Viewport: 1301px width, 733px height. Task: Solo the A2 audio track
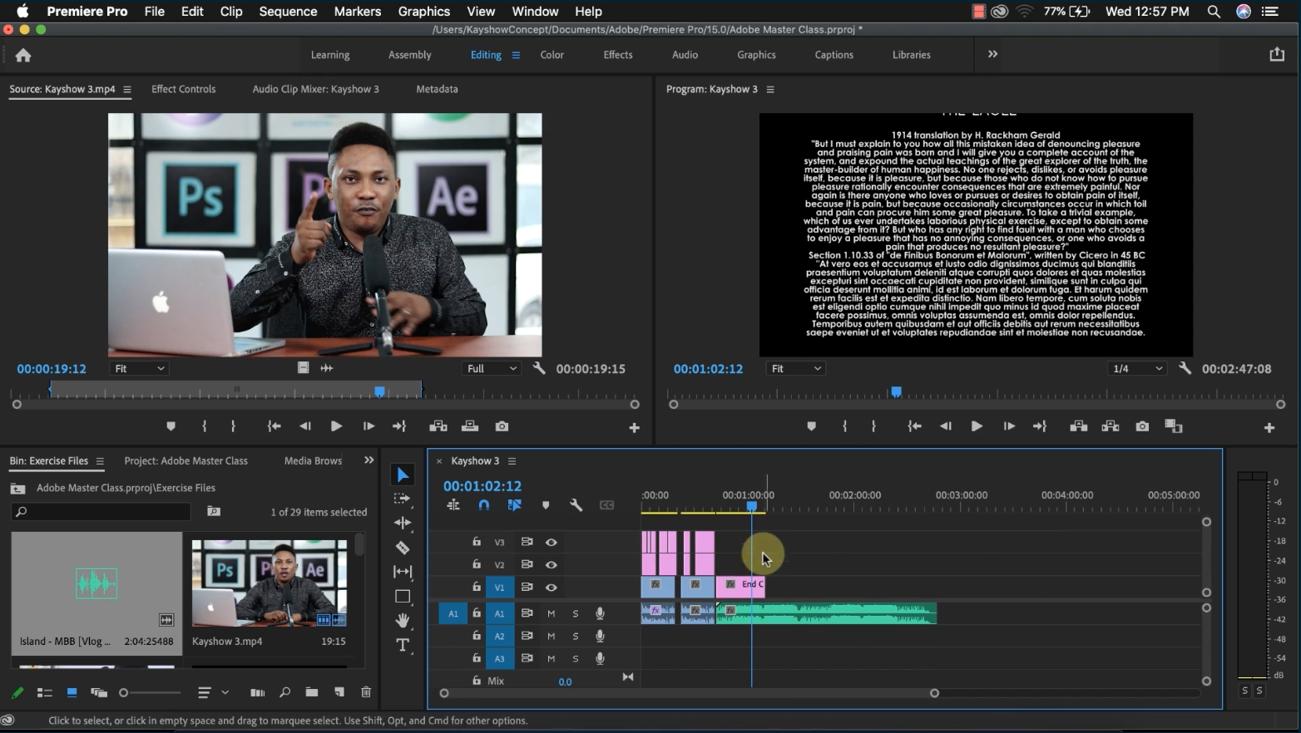pyautogui.click(x=575, y=636)
